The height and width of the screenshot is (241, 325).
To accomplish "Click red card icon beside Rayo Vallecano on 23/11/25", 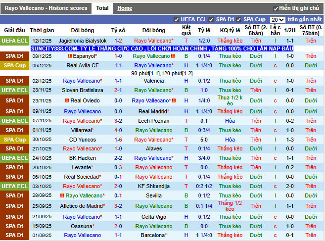I will pos(174,100).
